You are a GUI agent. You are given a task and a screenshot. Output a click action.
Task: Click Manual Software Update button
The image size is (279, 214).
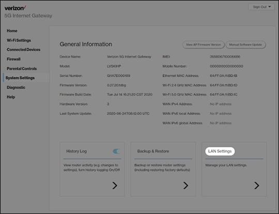(245, 44)
